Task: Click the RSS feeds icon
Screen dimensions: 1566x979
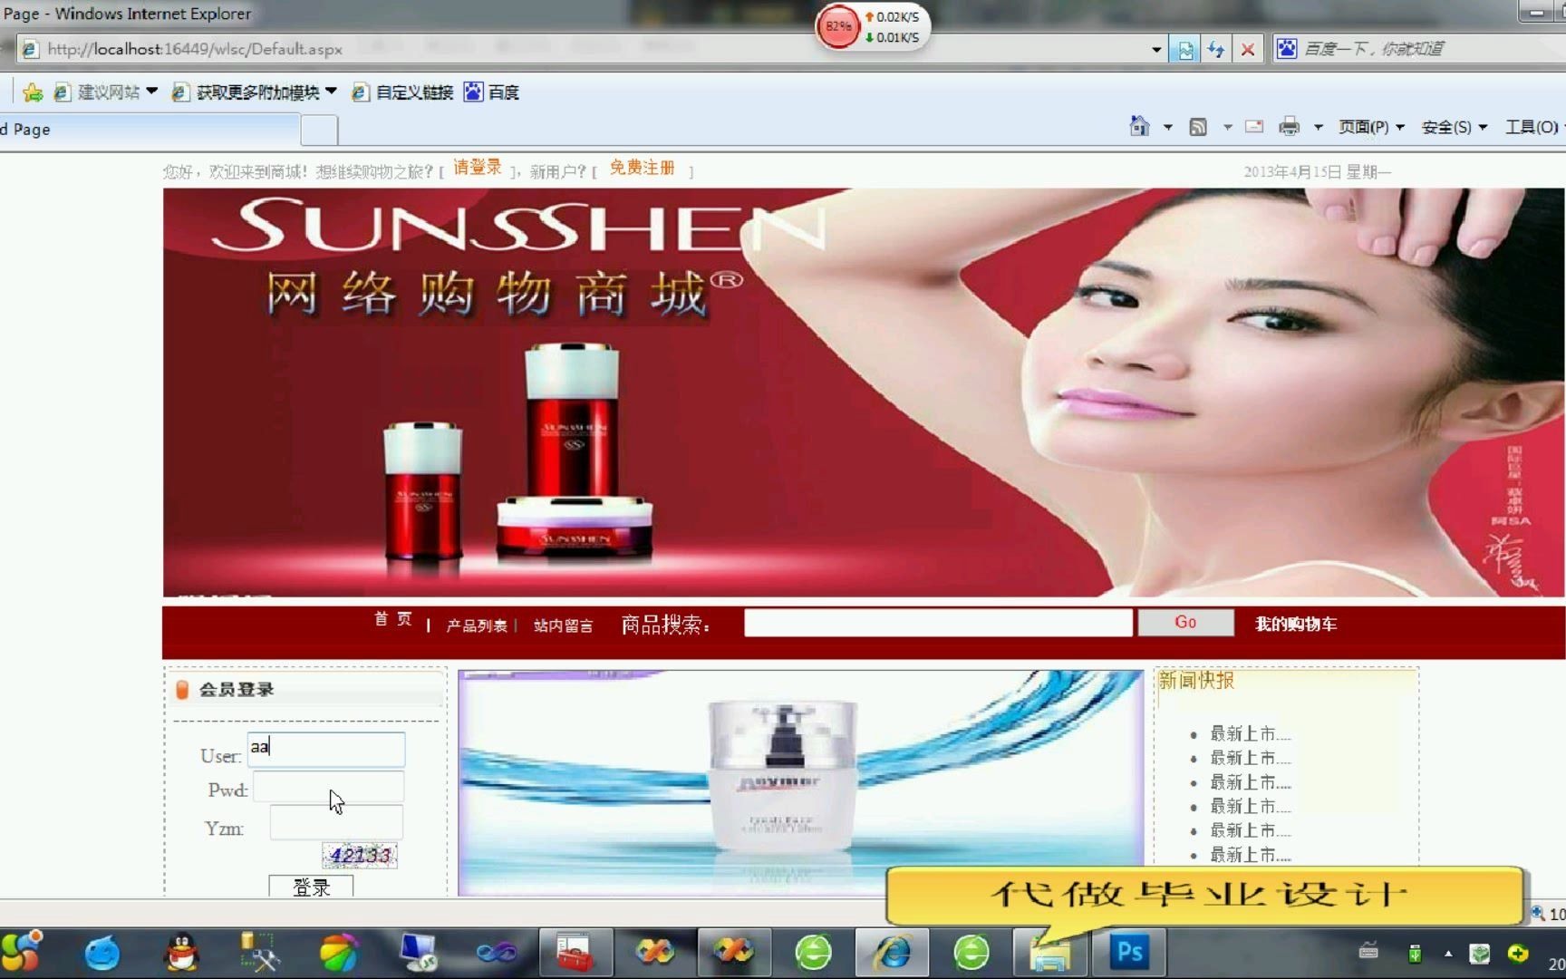Action: pos(1198,127)
